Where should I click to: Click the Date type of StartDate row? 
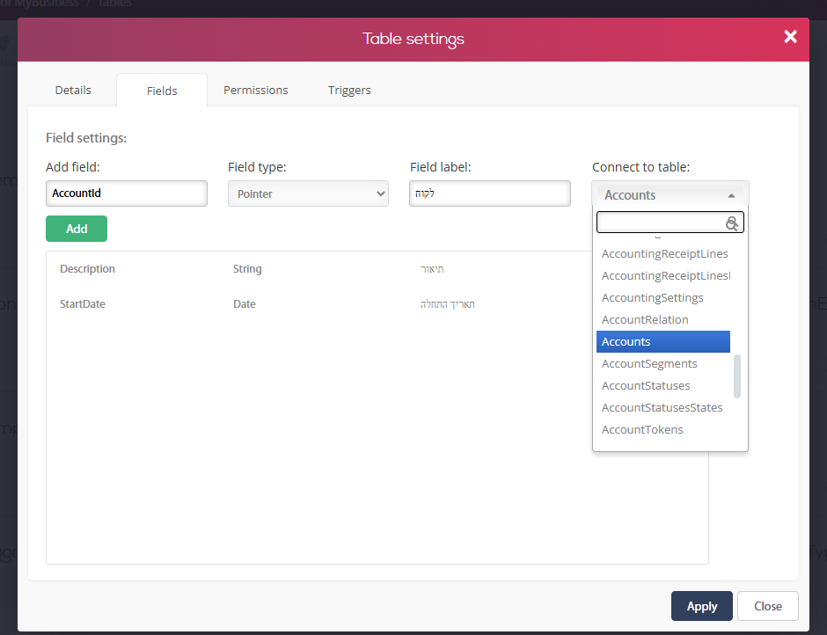tap(245, 304)
